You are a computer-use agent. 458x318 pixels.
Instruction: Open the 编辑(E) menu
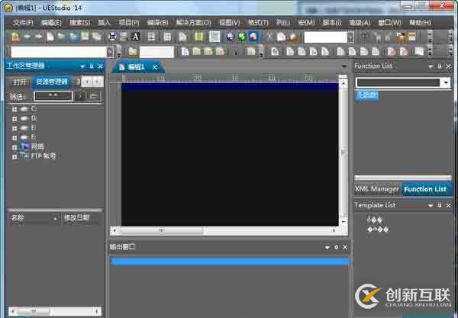(x=51, y=22)
